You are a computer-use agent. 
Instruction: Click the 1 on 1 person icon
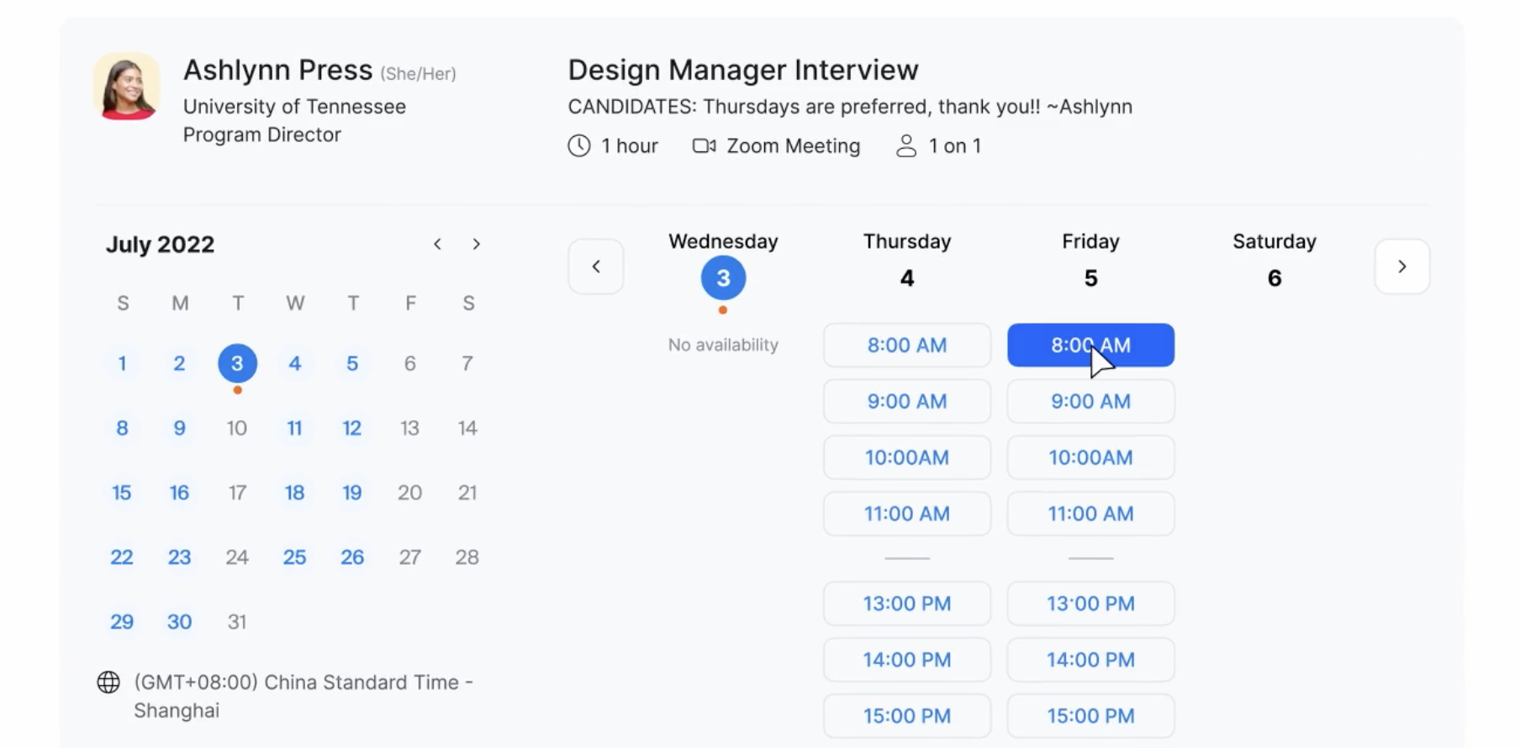point(906,145)
